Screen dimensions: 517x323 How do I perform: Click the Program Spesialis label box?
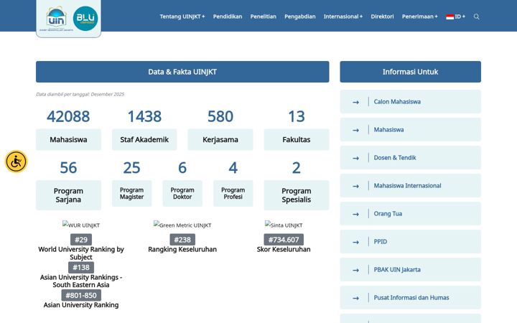tap(297, 195)
